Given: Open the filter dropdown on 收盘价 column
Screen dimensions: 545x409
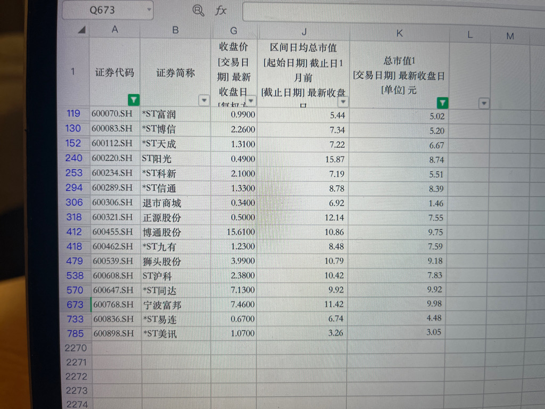Looking at the screenshot, I should click(x=251, y=101).
